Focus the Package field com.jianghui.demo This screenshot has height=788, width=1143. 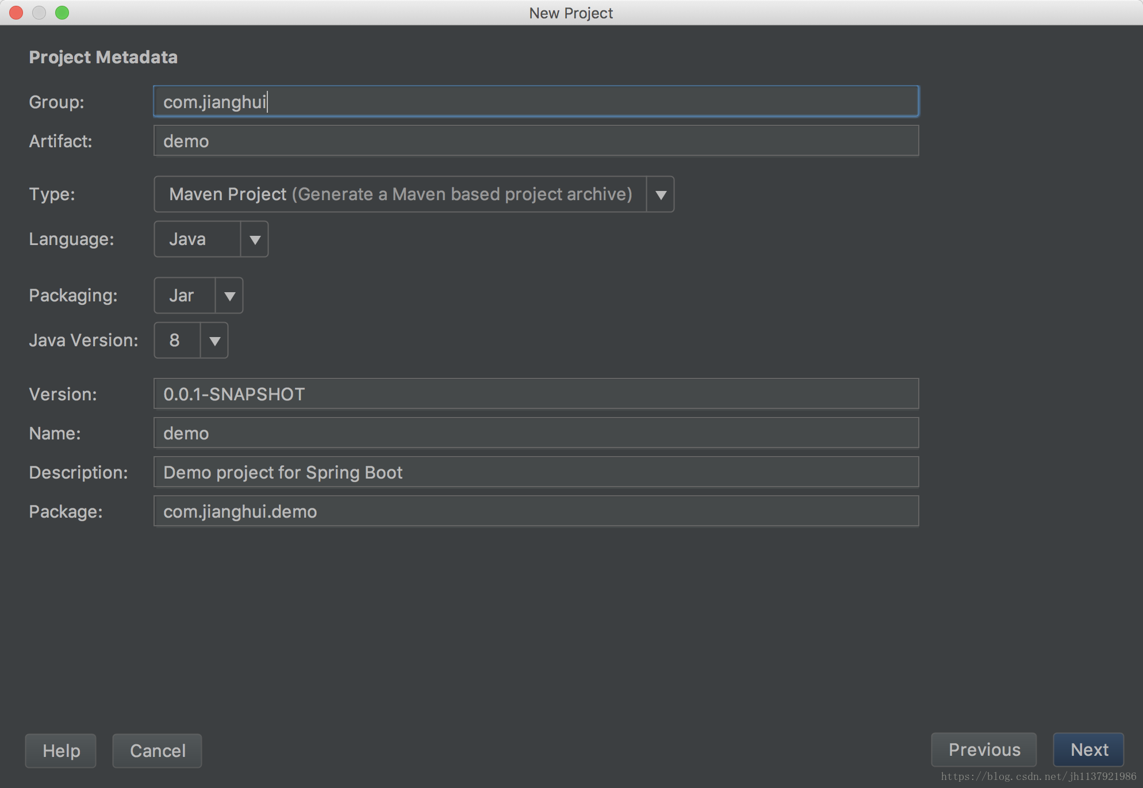click(536, 511)
